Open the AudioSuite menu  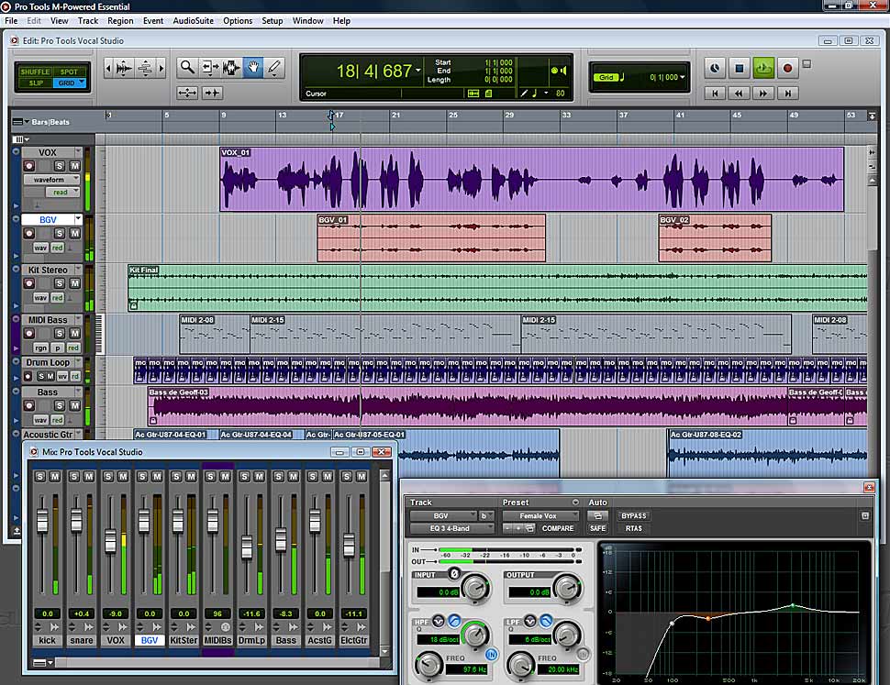(193, 21)
